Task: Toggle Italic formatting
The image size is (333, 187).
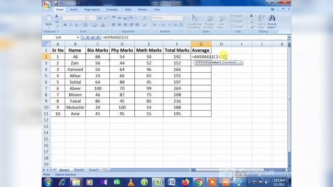Action: pos(71,25)
